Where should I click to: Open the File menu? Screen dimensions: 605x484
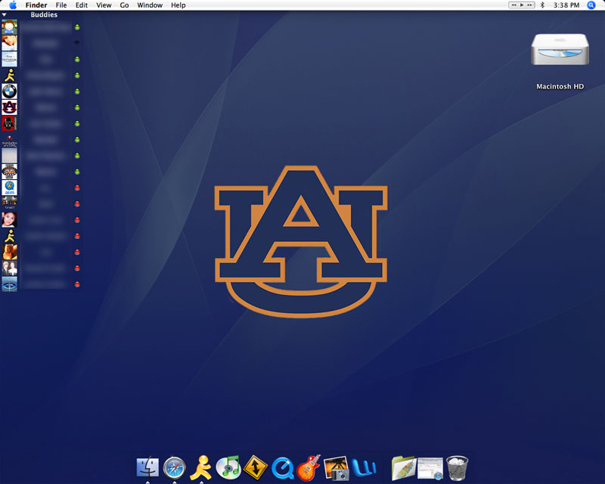pos(61,5)
